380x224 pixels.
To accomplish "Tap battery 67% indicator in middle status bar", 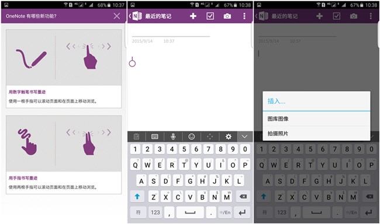I will coord(230,5).
